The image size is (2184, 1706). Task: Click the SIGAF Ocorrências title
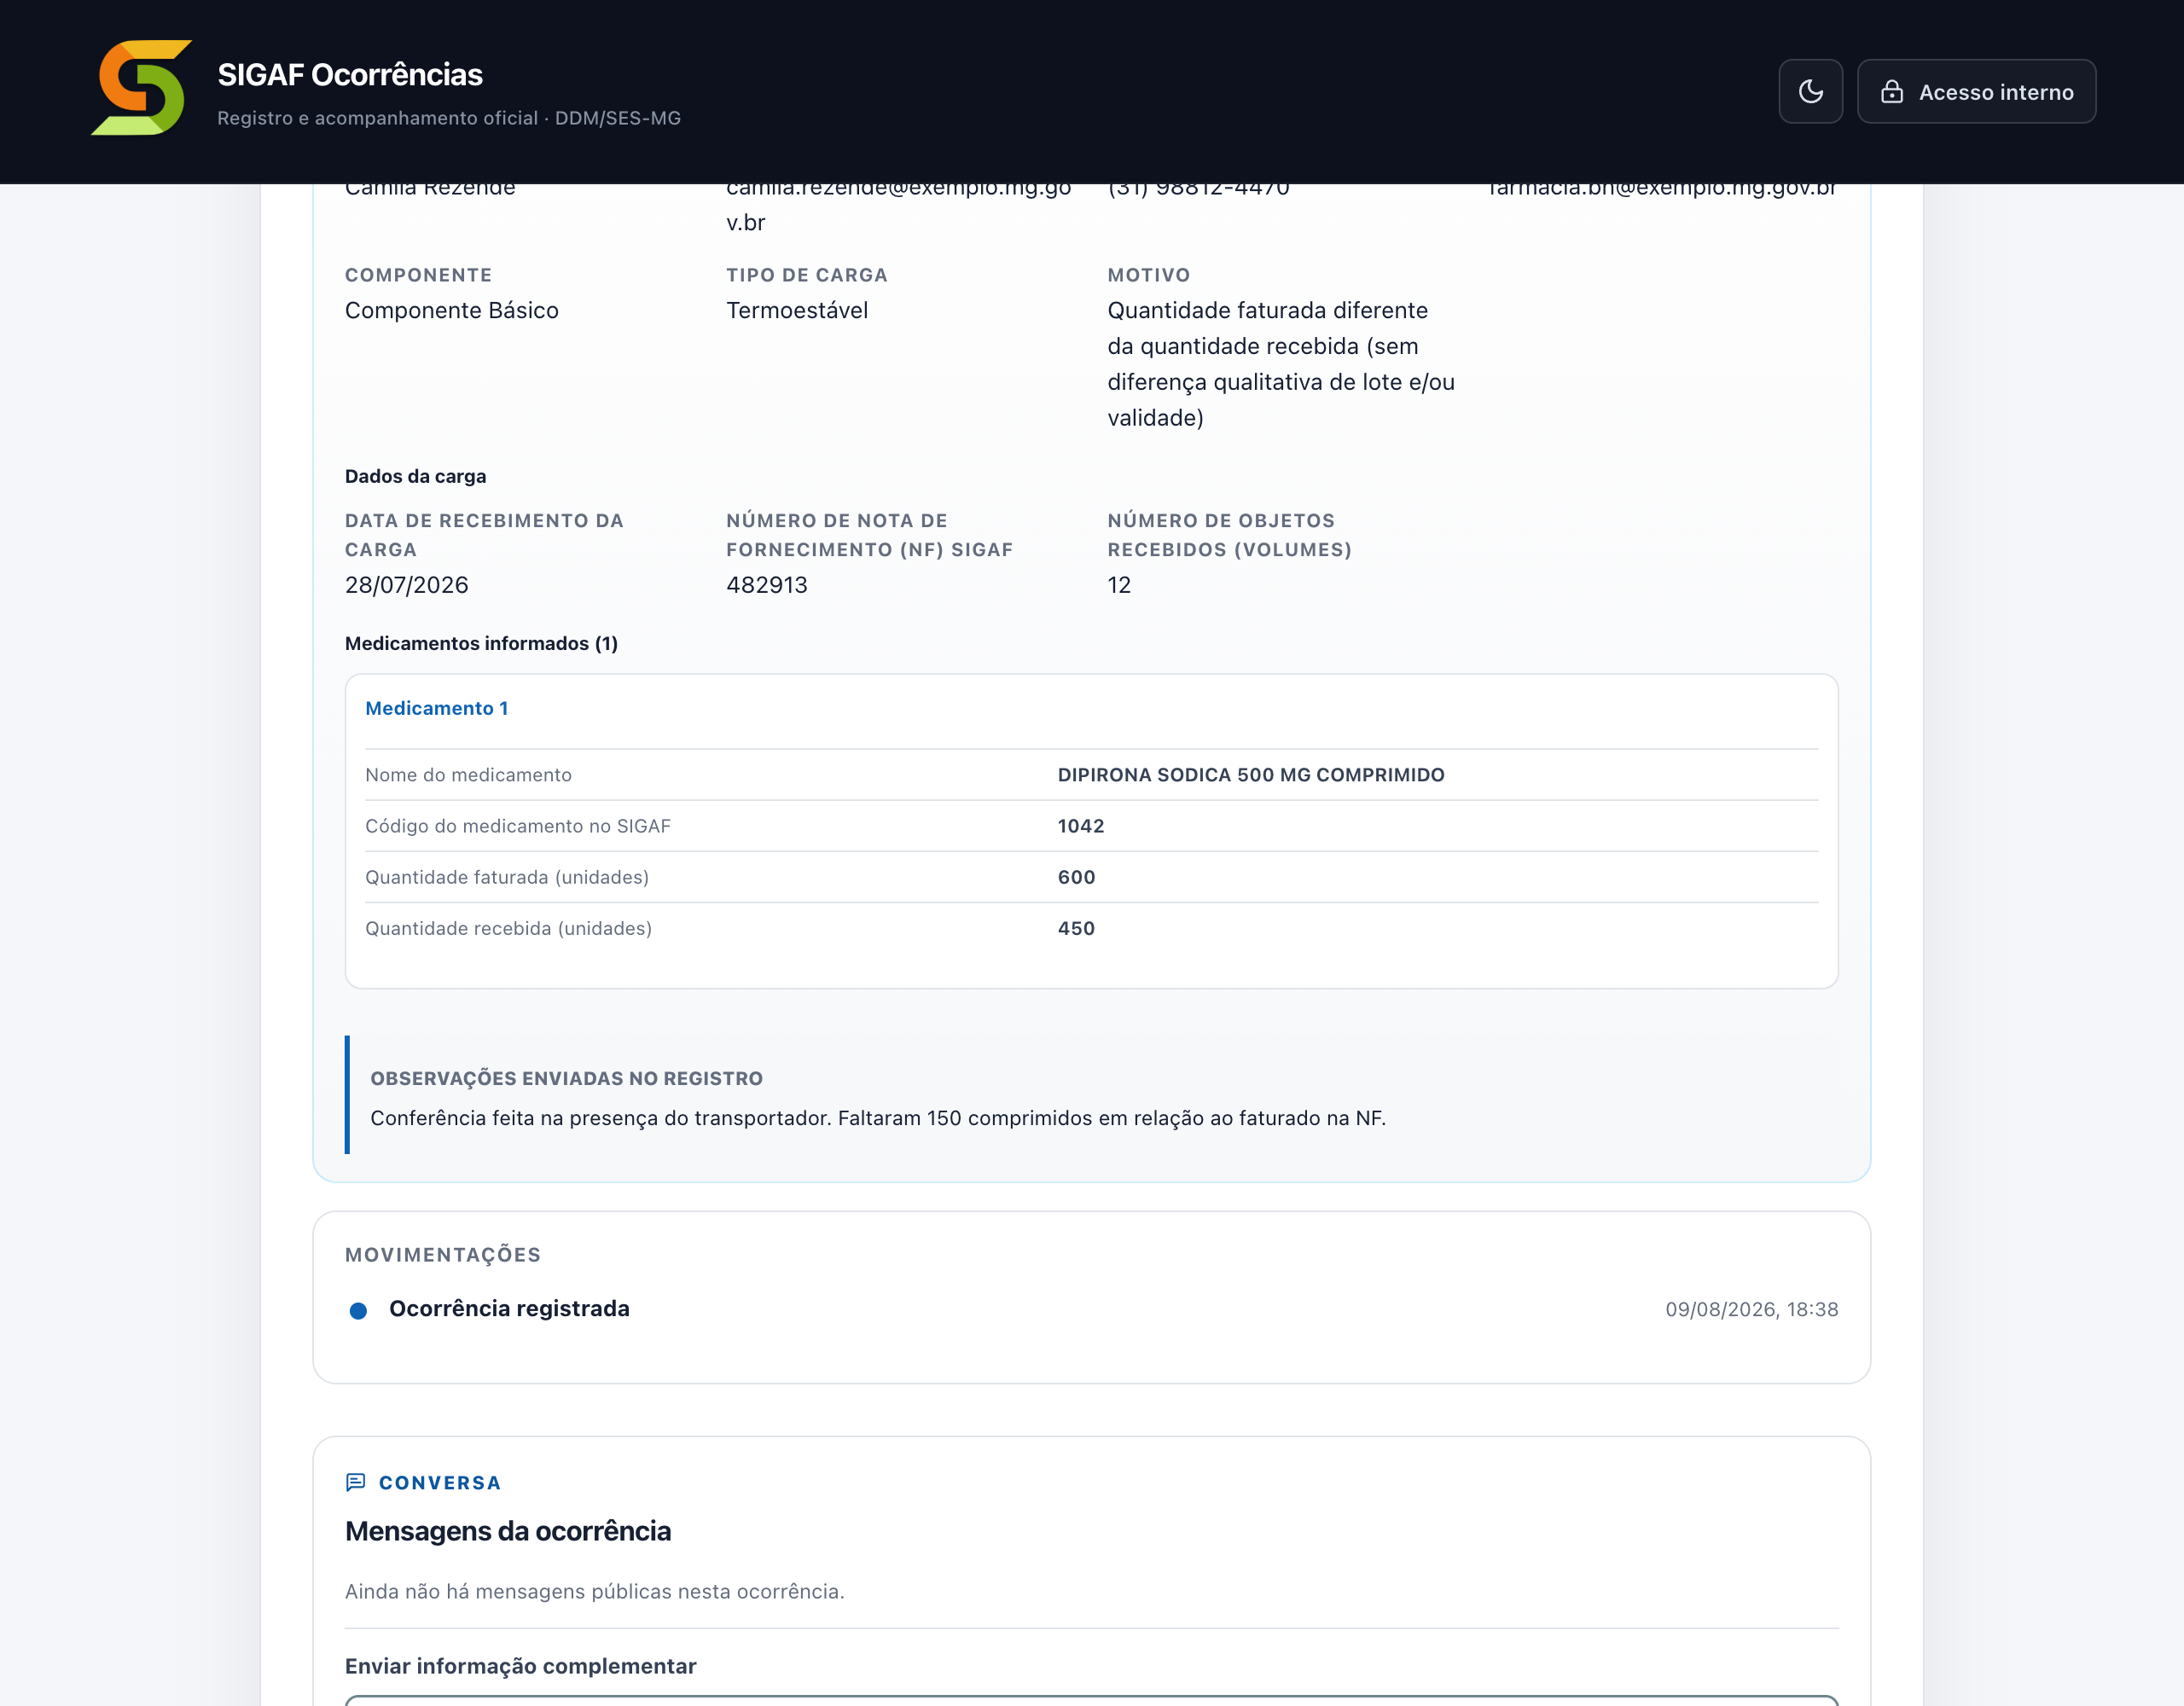(x=350, y=75)
